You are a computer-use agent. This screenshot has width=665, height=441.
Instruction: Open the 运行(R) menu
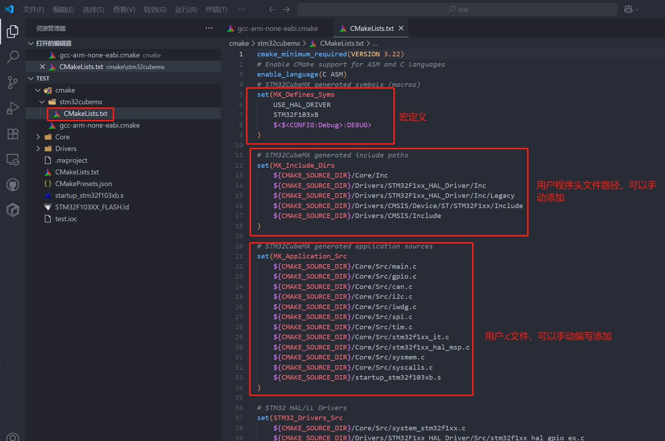(186, 10)
